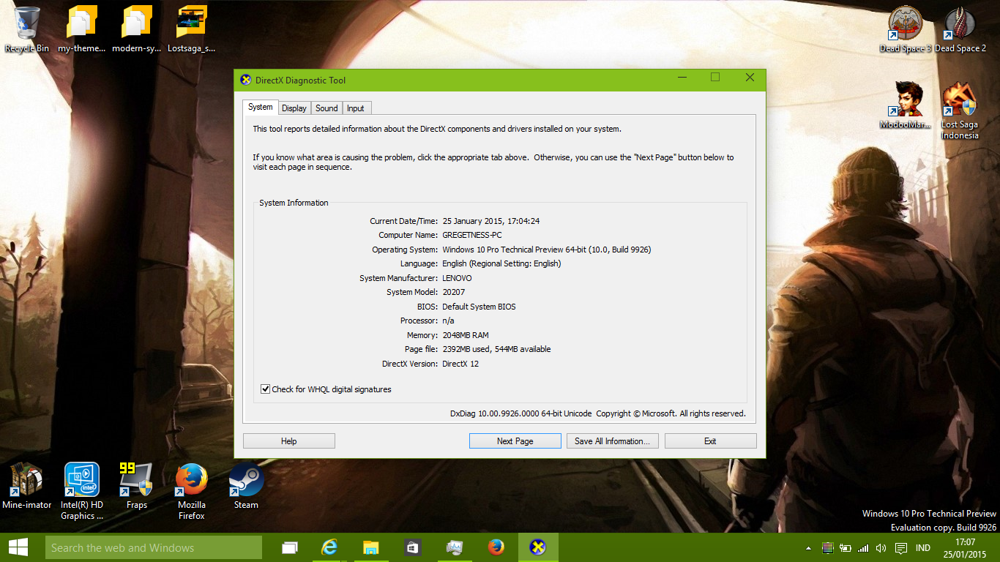
Task: Click the Windows 10 Pro Technical Preview value
Action: tap(547, 250)
